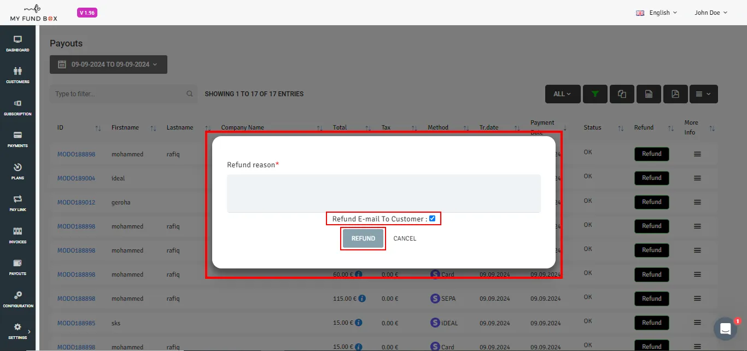Export the table as PDF
Screen dimensions: 747x351
click(675, 94)
